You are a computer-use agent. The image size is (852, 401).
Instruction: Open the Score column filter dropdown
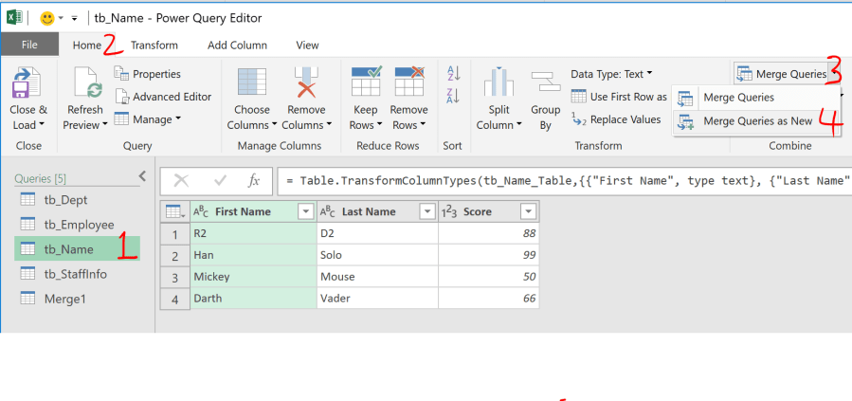coord(528,211)
